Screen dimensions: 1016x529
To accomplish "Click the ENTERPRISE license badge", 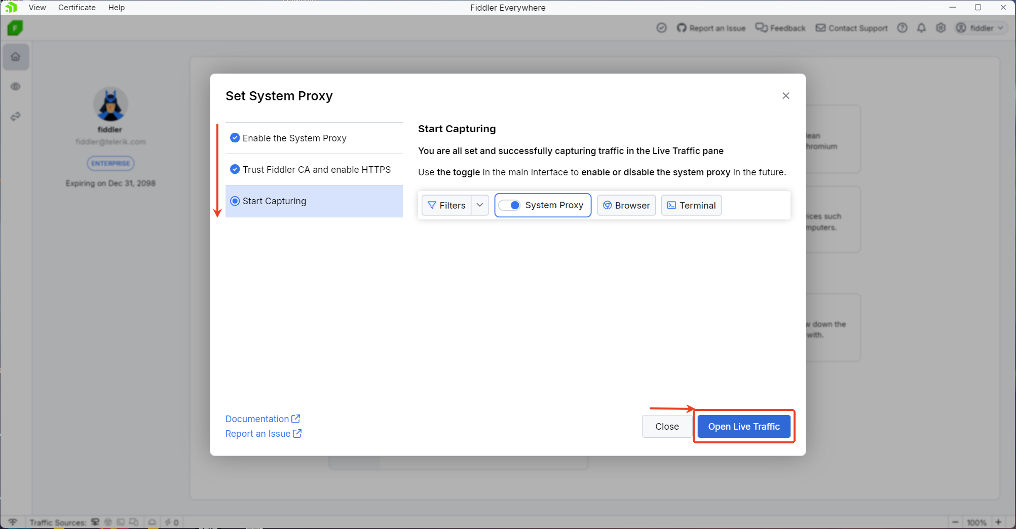I will click(110, 163).
